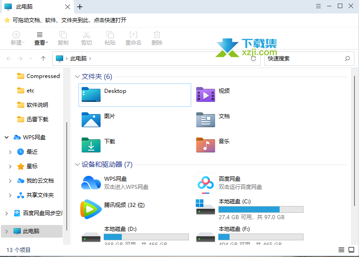Click the 快速搜索 search field

point(309,59)
